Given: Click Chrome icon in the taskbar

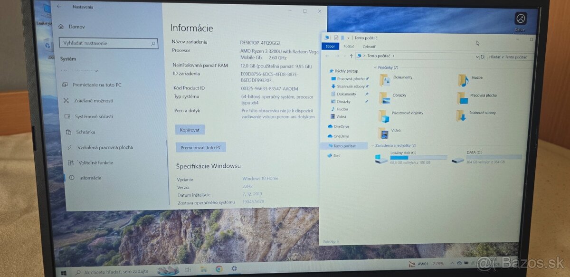Looking at the screenshot, I should (x=219, y=269).
